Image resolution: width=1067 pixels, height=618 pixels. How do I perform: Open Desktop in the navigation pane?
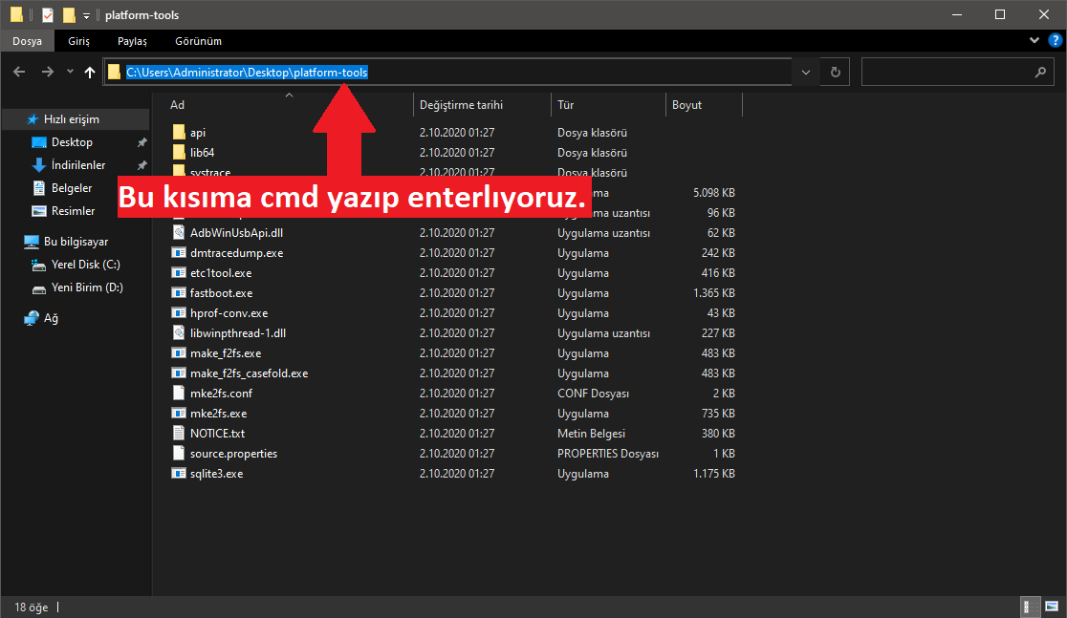click(72, 142)
